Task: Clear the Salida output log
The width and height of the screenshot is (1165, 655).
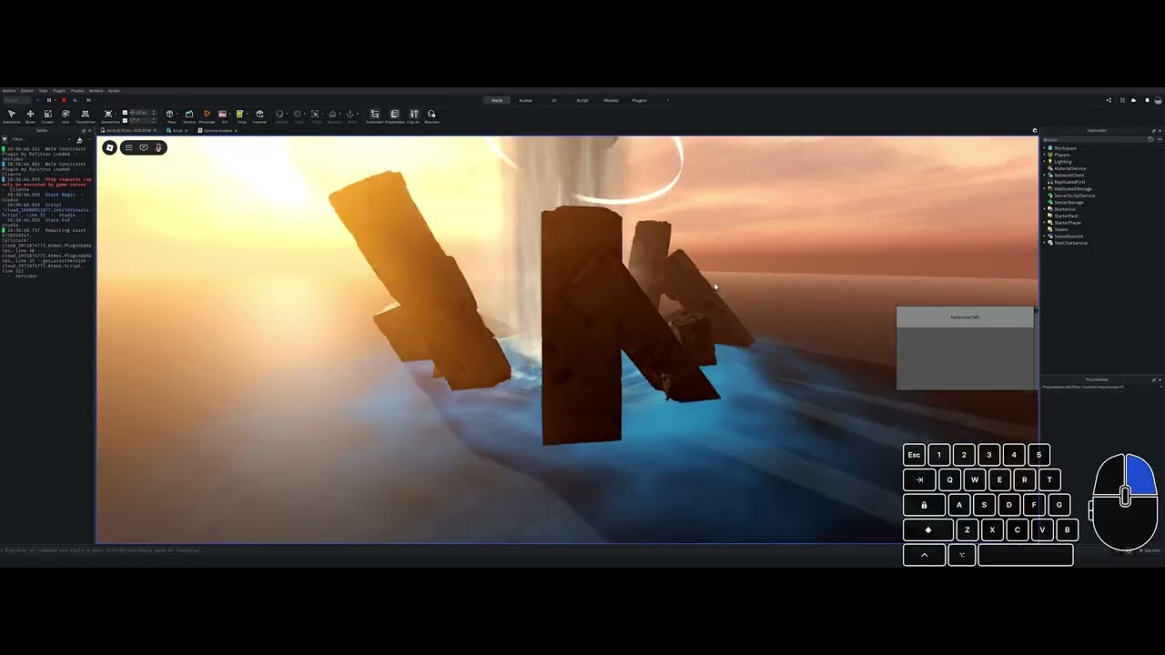Action: pyautogui.click(x=79, y=140)
